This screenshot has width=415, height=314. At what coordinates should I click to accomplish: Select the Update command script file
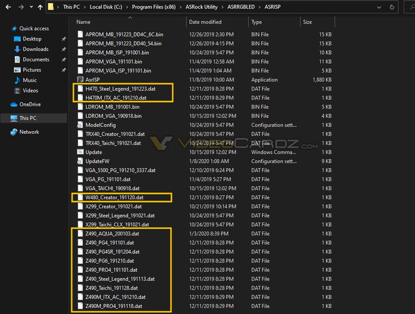[x=94, y=152]
